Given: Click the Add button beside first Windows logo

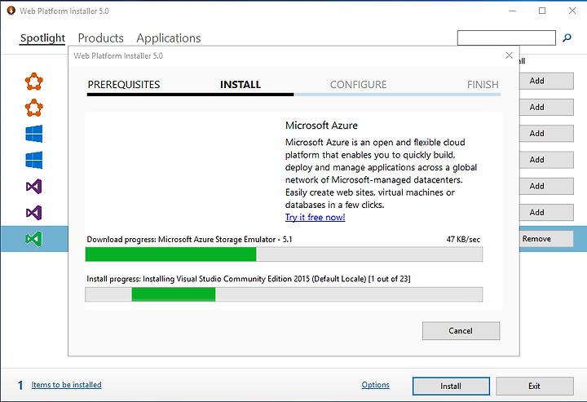Looking at the screenshot, I should (x=545, y=133).
